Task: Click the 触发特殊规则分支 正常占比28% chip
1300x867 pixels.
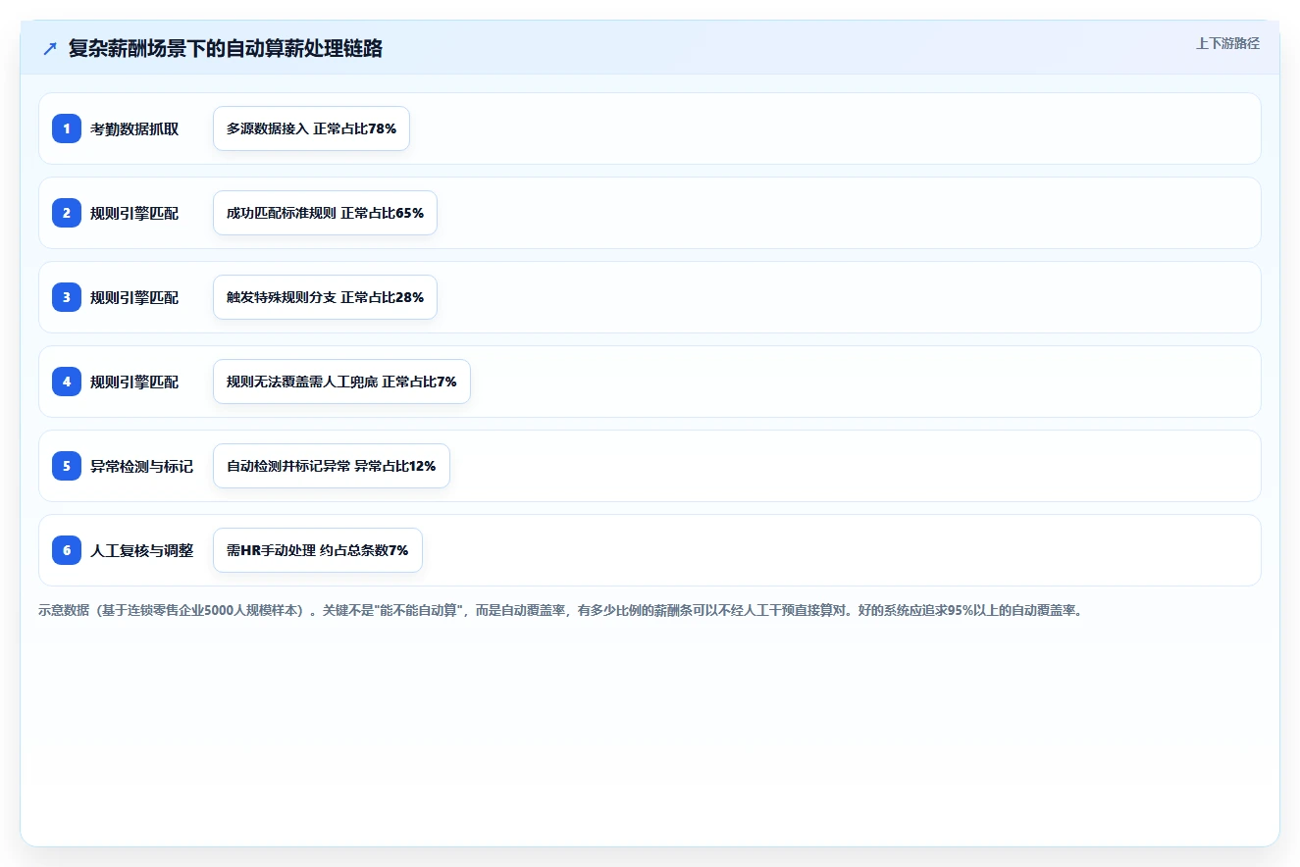Action: click(x=325, y=297)
